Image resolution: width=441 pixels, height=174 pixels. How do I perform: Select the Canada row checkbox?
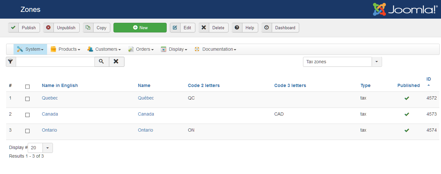coord(27,115)
